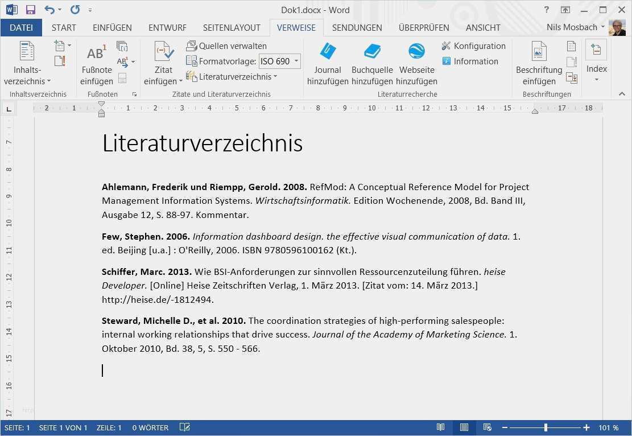632x436 pixels.
Task: Select the Fußnote einfügen tool
Action: tap(96, 61)
